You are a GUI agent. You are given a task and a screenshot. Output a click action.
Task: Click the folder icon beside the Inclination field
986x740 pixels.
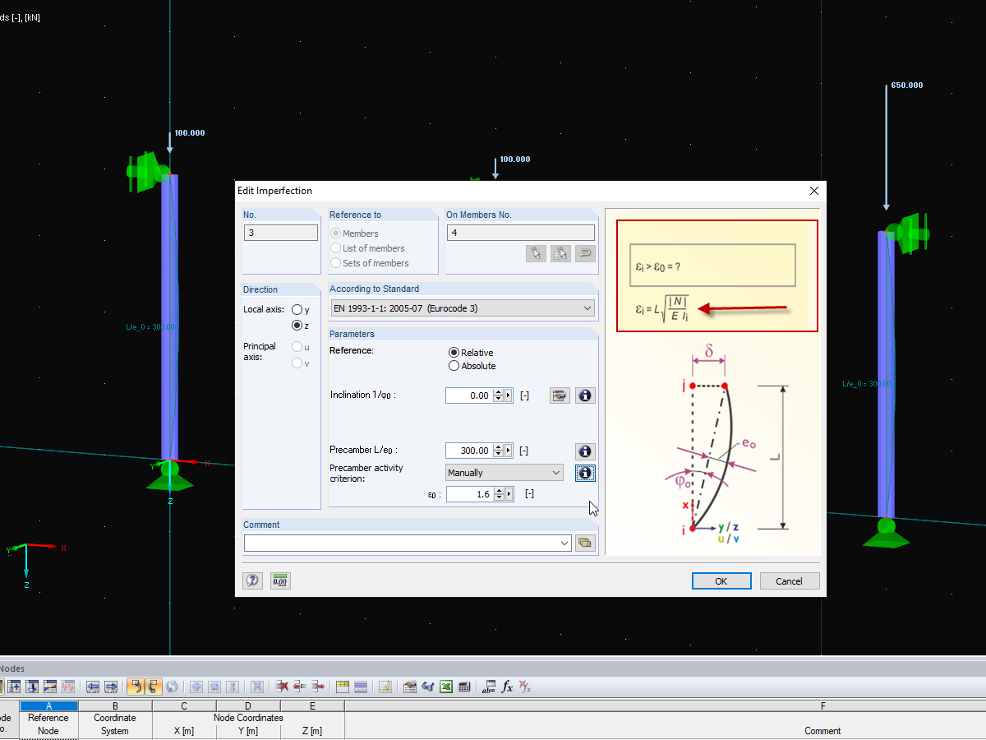560,395
